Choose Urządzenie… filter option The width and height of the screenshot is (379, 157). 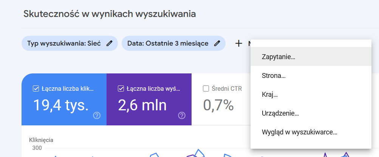pyautogui.click(x=311, y=113)
